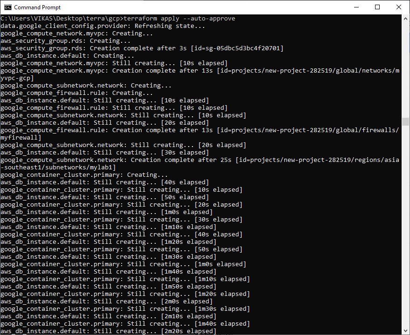
Task: Click aws_db_instance '[1m0s elapsed]' line
Action: [x=106, y=212]
